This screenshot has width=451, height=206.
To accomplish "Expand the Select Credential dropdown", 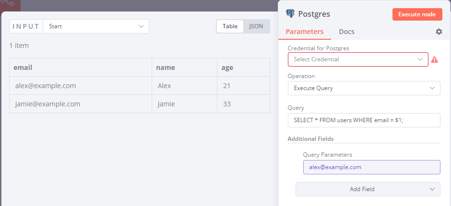I will 357,59.
